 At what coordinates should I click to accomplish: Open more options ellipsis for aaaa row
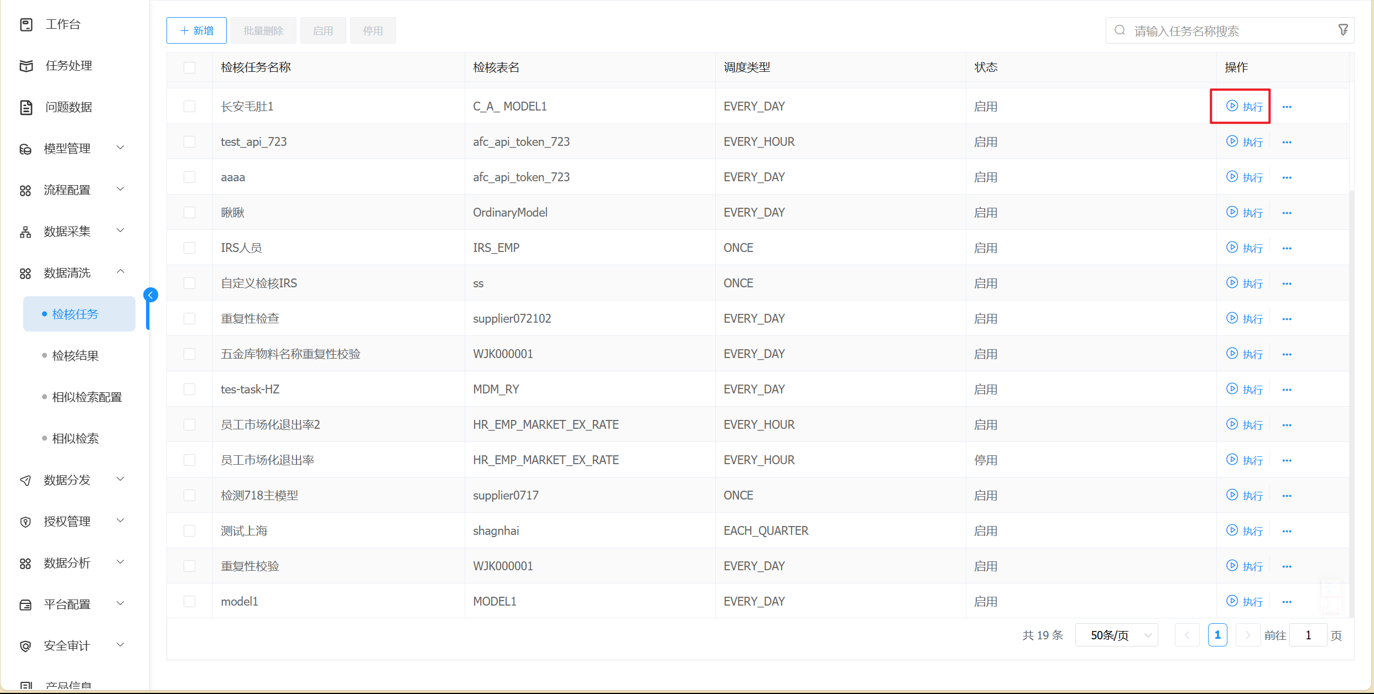[1287, 177]
